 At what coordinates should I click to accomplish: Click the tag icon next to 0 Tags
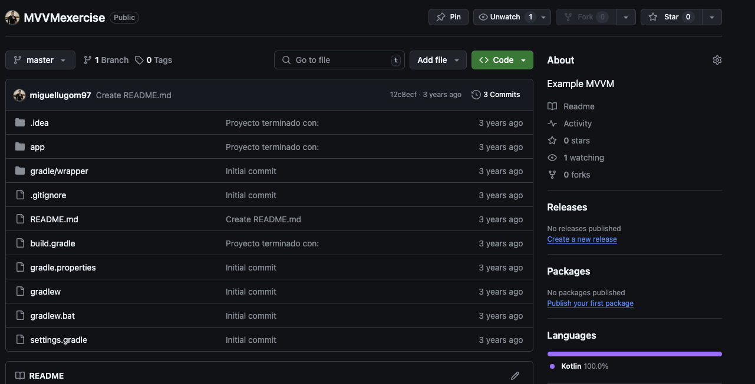click(139, 60)
